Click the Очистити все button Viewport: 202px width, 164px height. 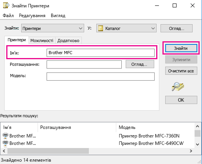click(x=181, y=71)
